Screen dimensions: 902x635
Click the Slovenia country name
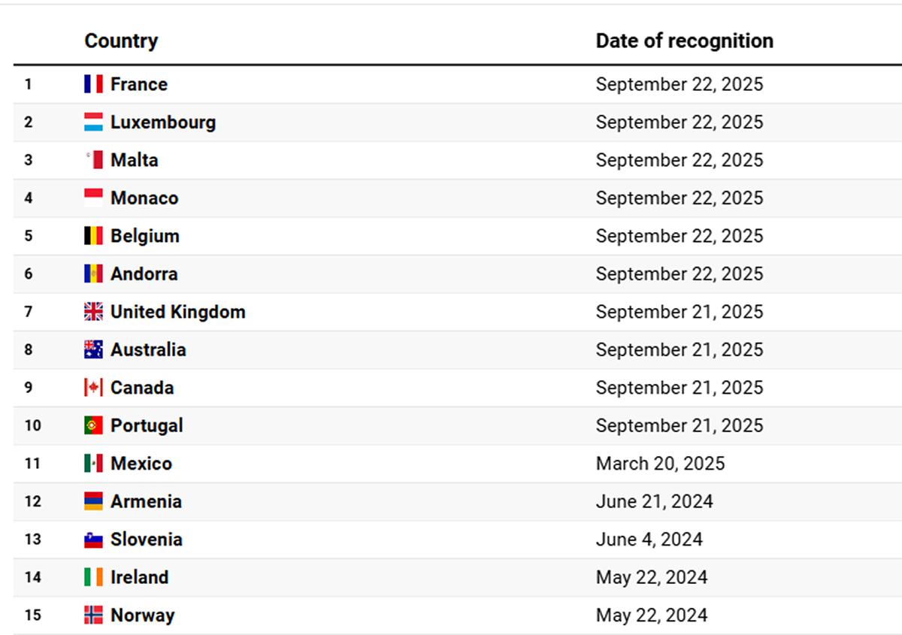tap(147, 540)
